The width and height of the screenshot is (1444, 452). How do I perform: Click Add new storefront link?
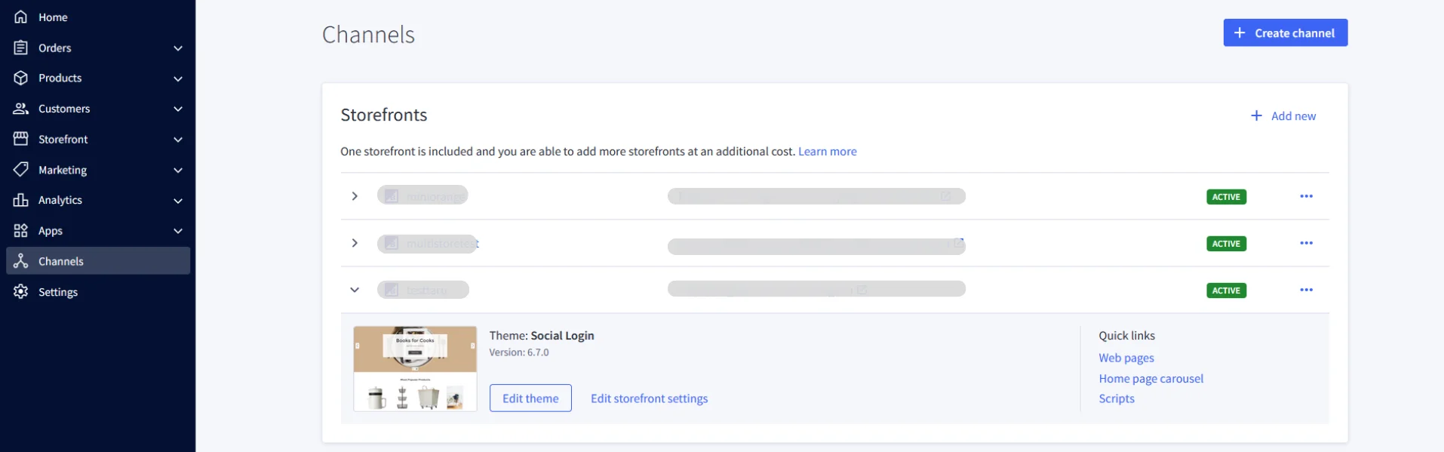point(1283,115)
